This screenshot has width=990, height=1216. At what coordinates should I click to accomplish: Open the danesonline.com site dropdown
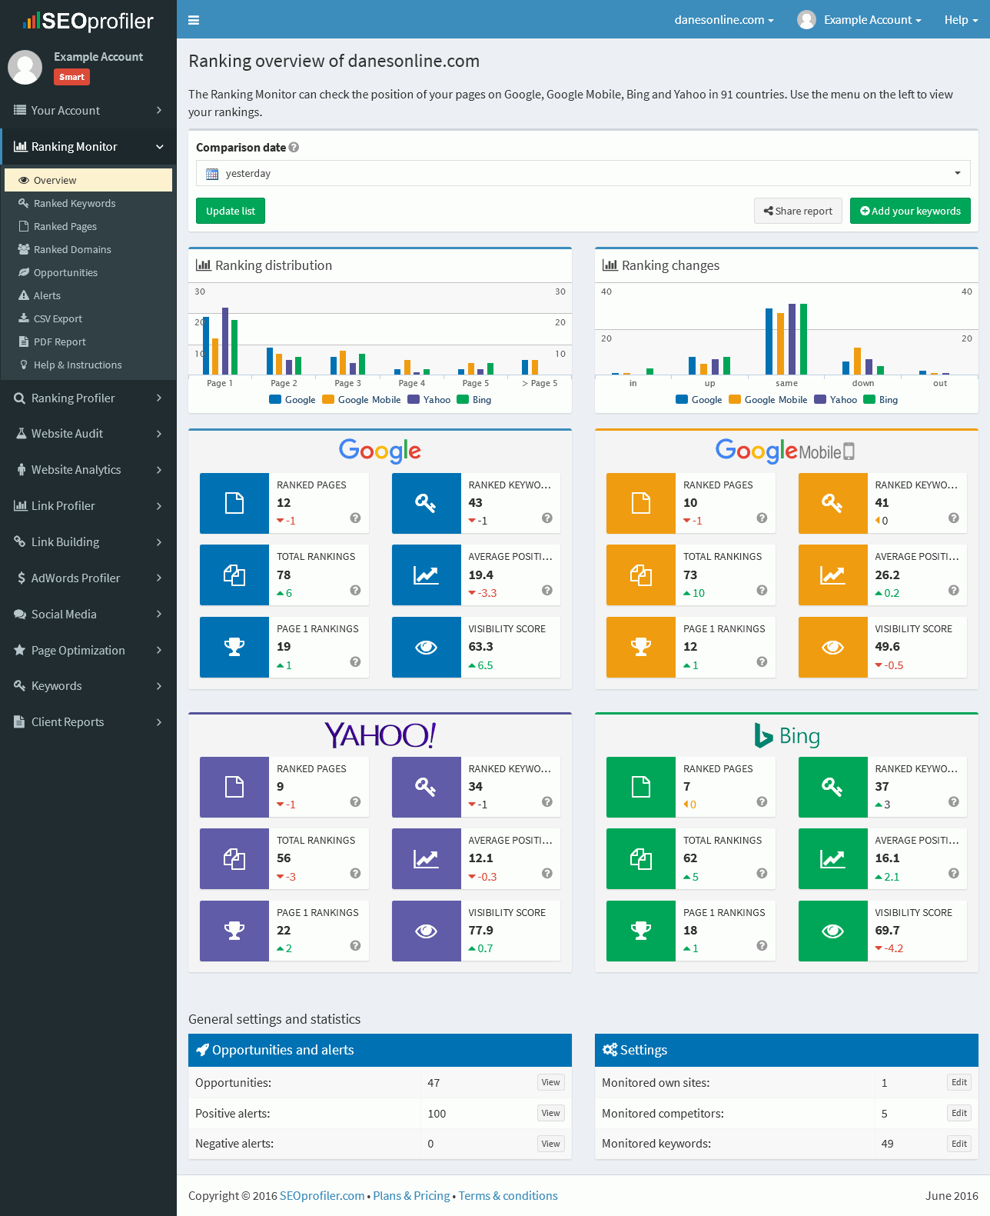tap(724, 20)
